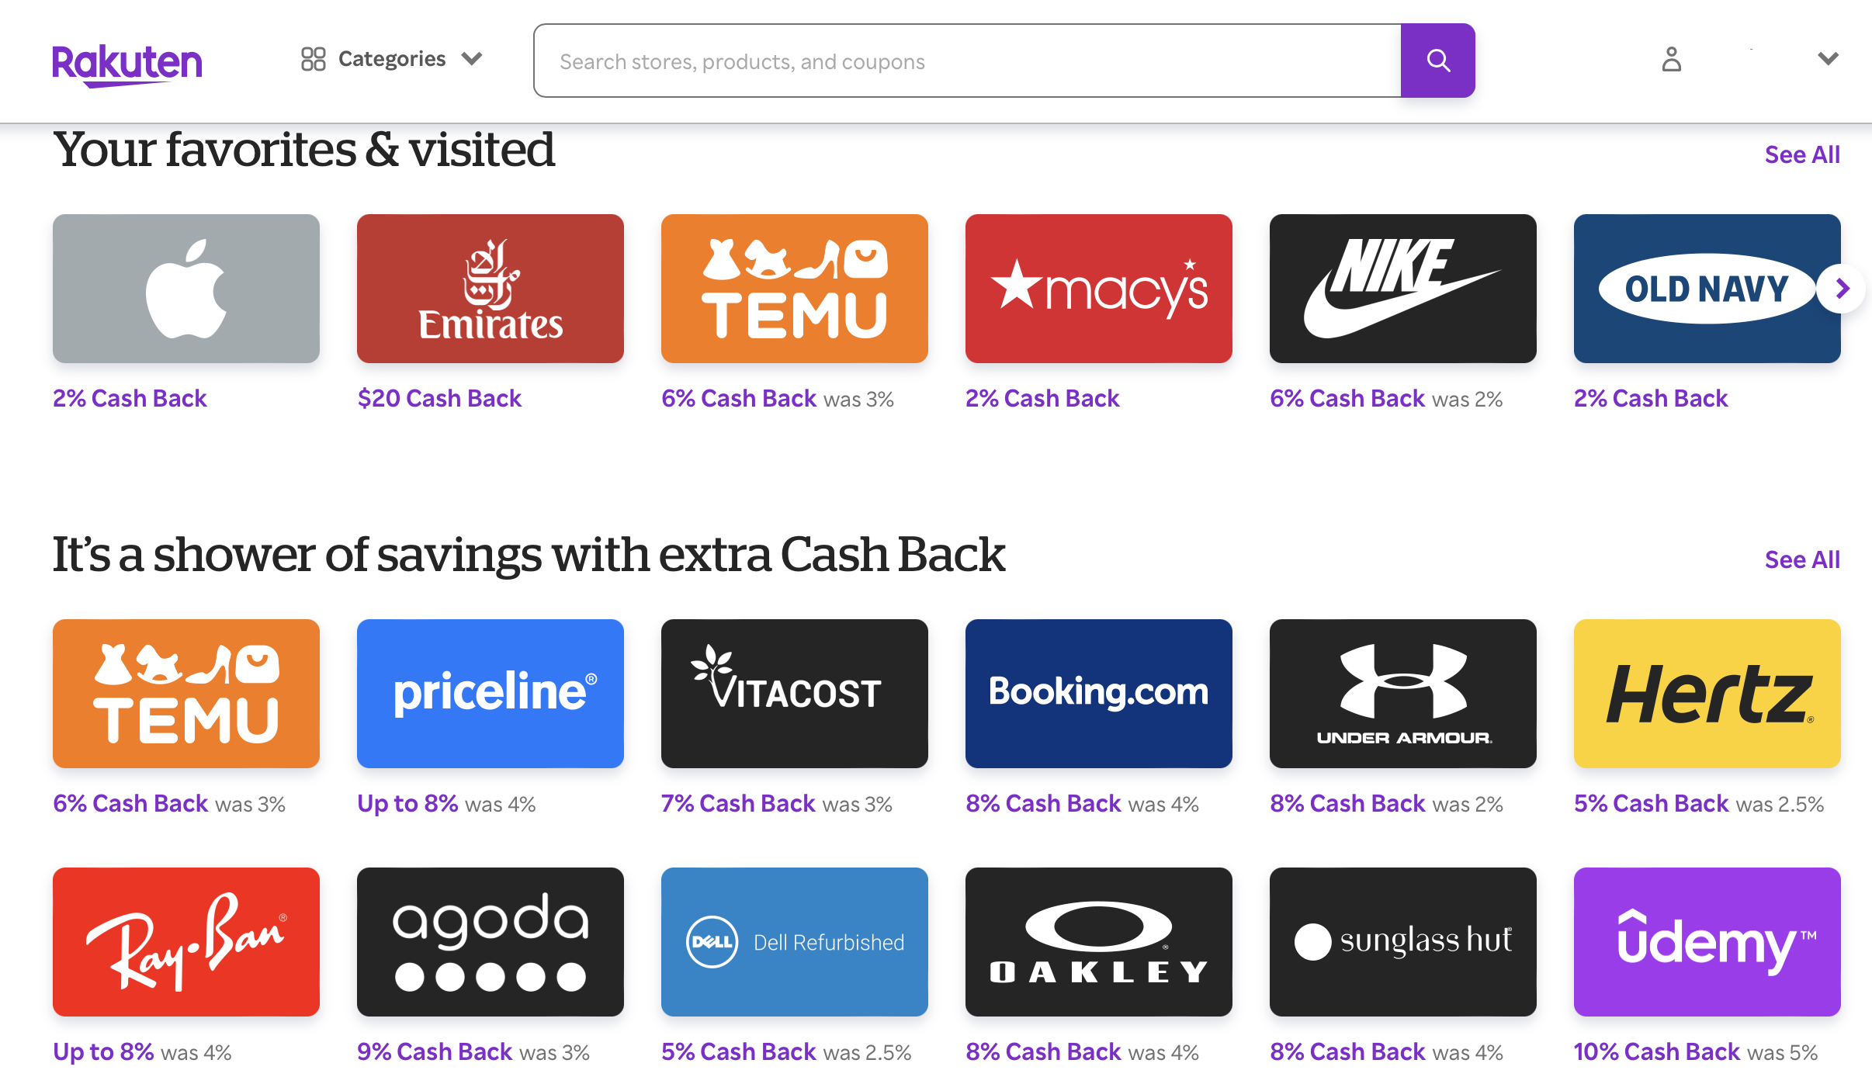
Task: Open the Apple store tile
Action: 186,289
